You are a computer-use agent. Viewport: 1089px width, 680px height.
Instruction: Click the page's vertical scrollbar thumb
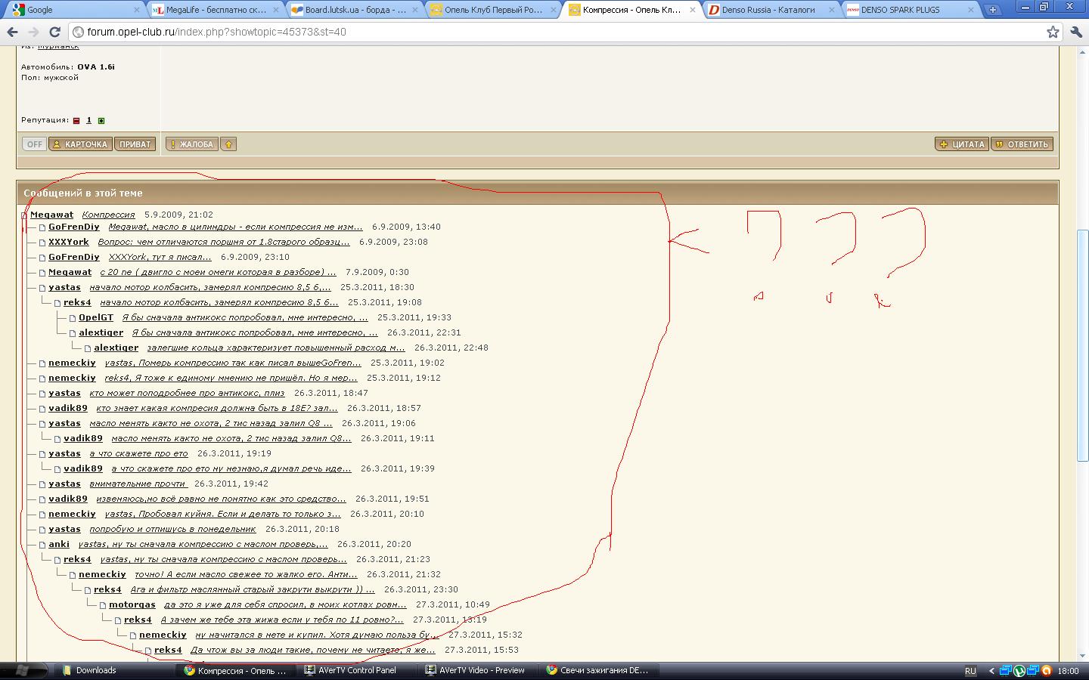[x=1083, y=344]
